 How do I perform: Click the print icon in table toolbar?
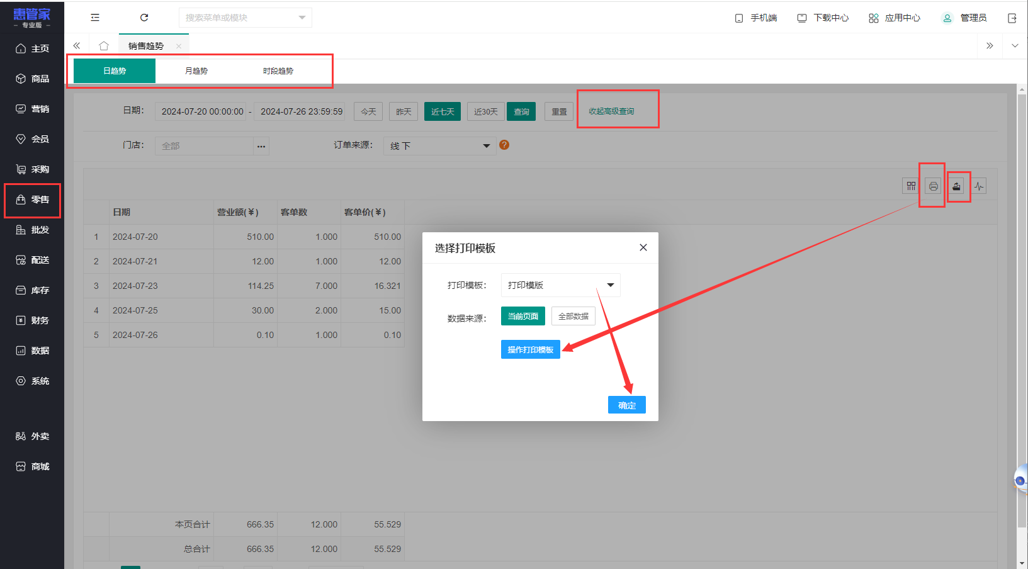pyautogui.click(x=933, y=186)
